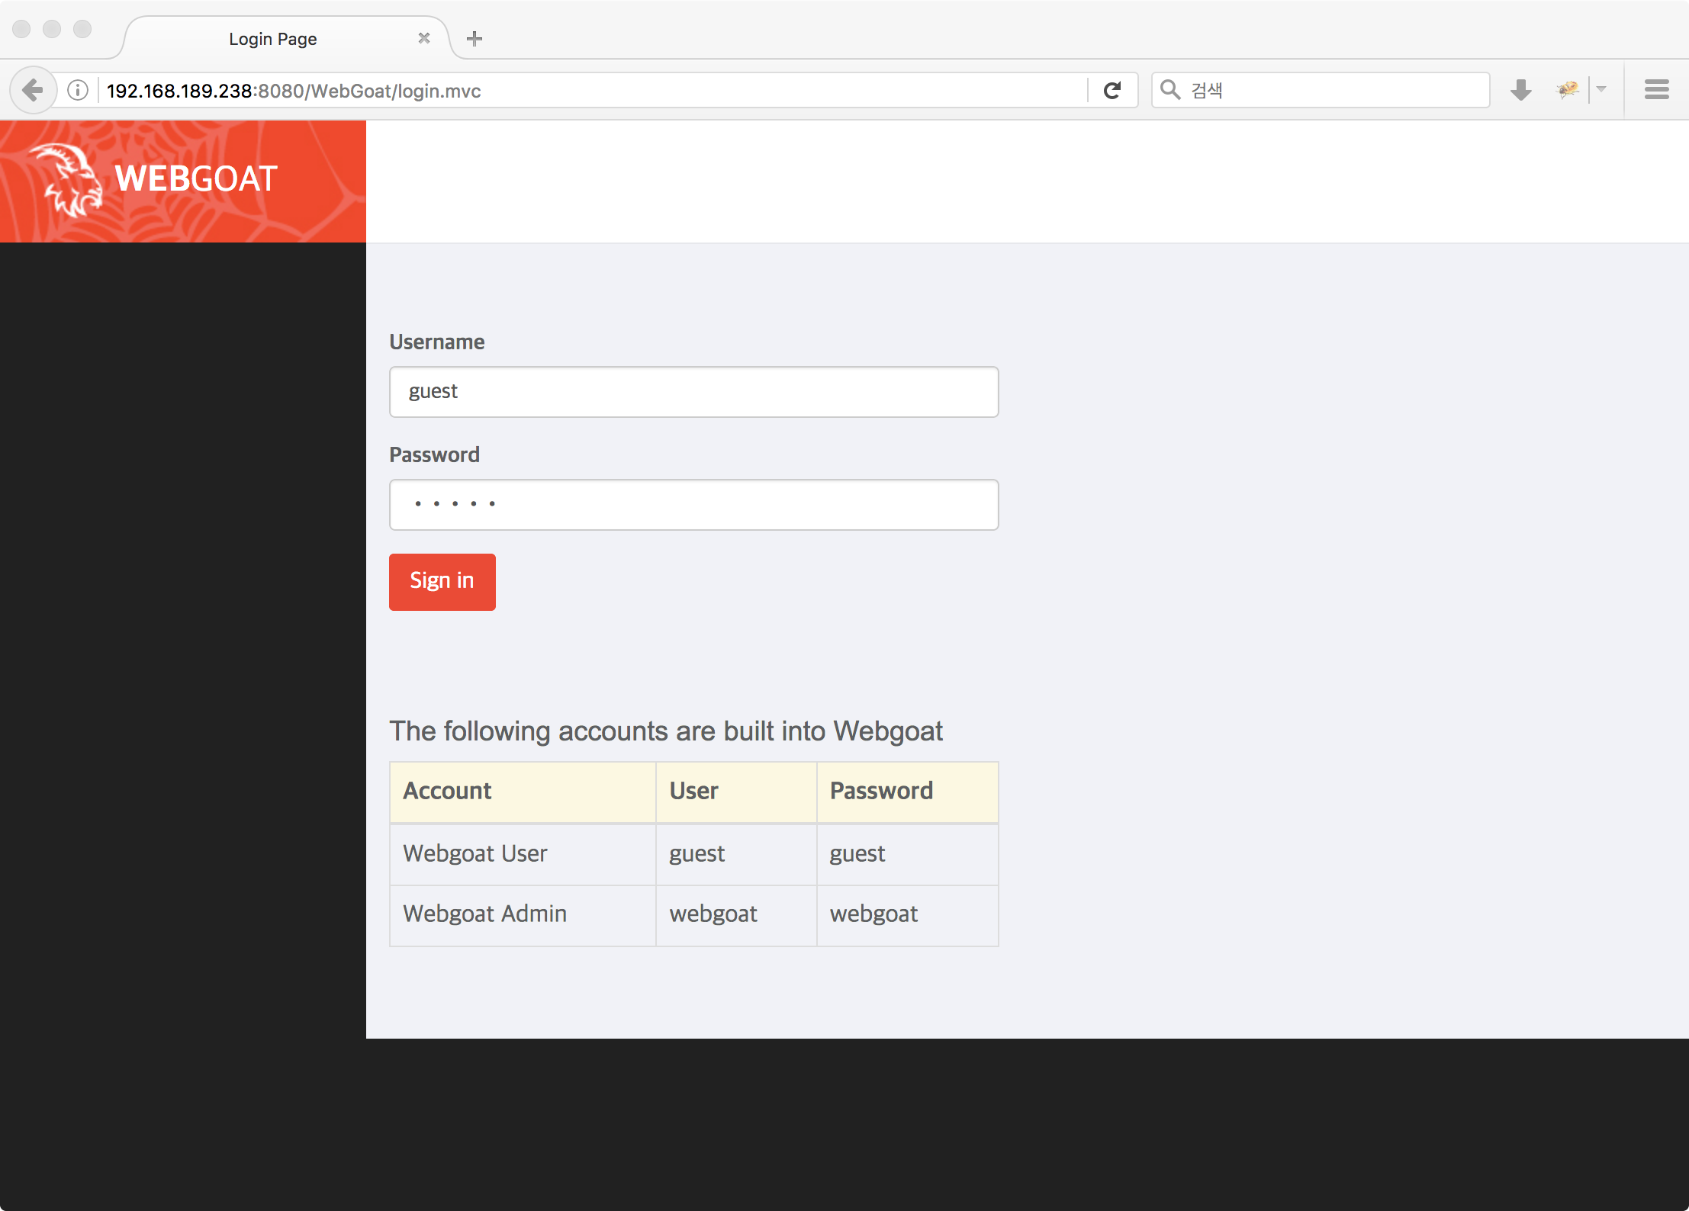The height and width of the screenshot is (1211, 1689).
Task: Close the Login Page tab
Action: (x=424, y=38)
